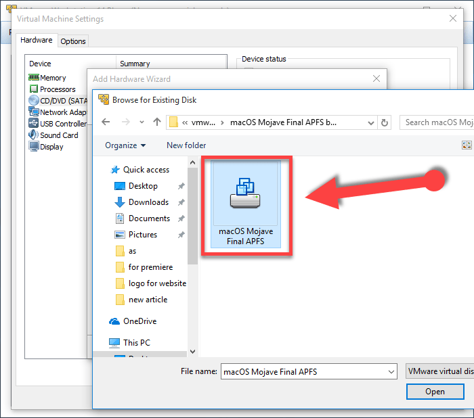Expand address bar path history dropdown
The width and height of the screenshot is (474, 418).
click(370, 122)
